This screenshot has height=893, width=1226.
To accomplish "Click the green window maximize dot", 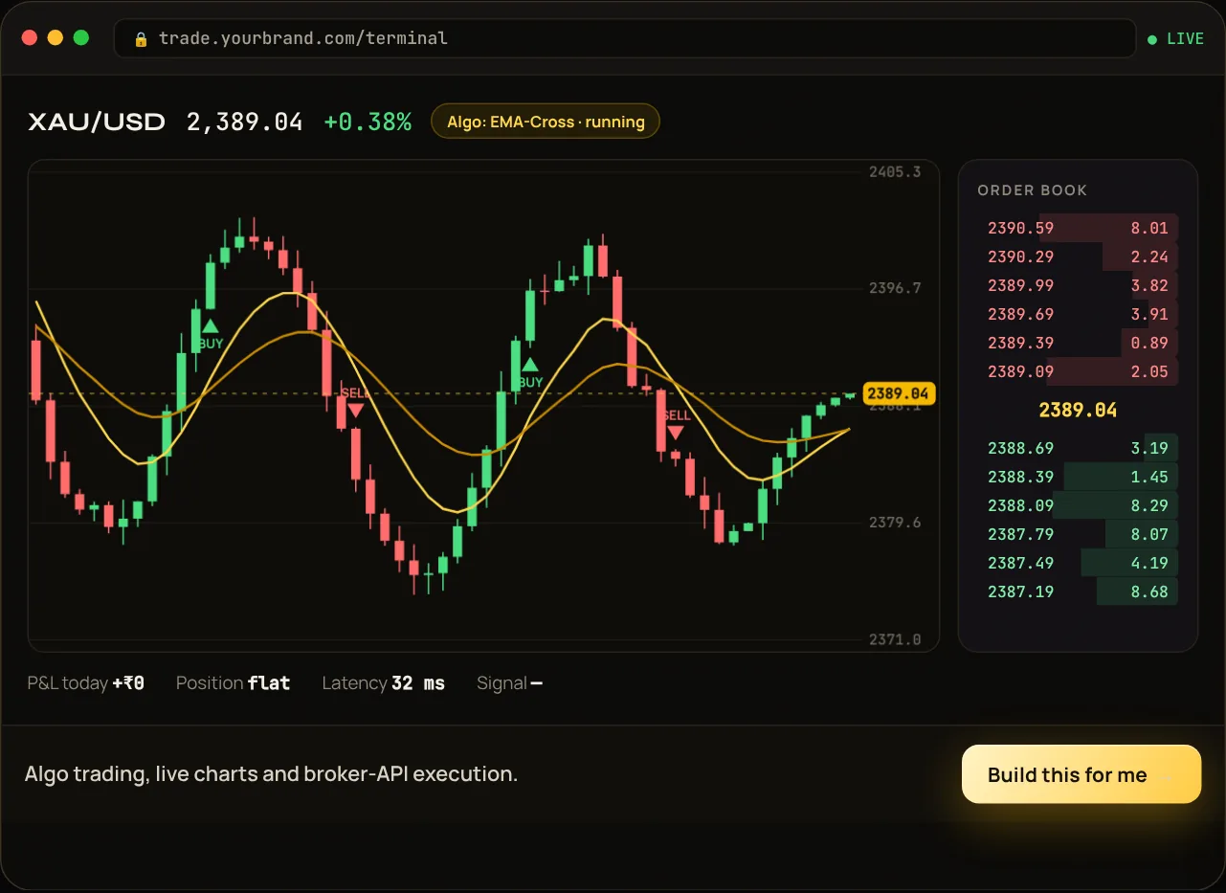I will [x=81, y=38].
